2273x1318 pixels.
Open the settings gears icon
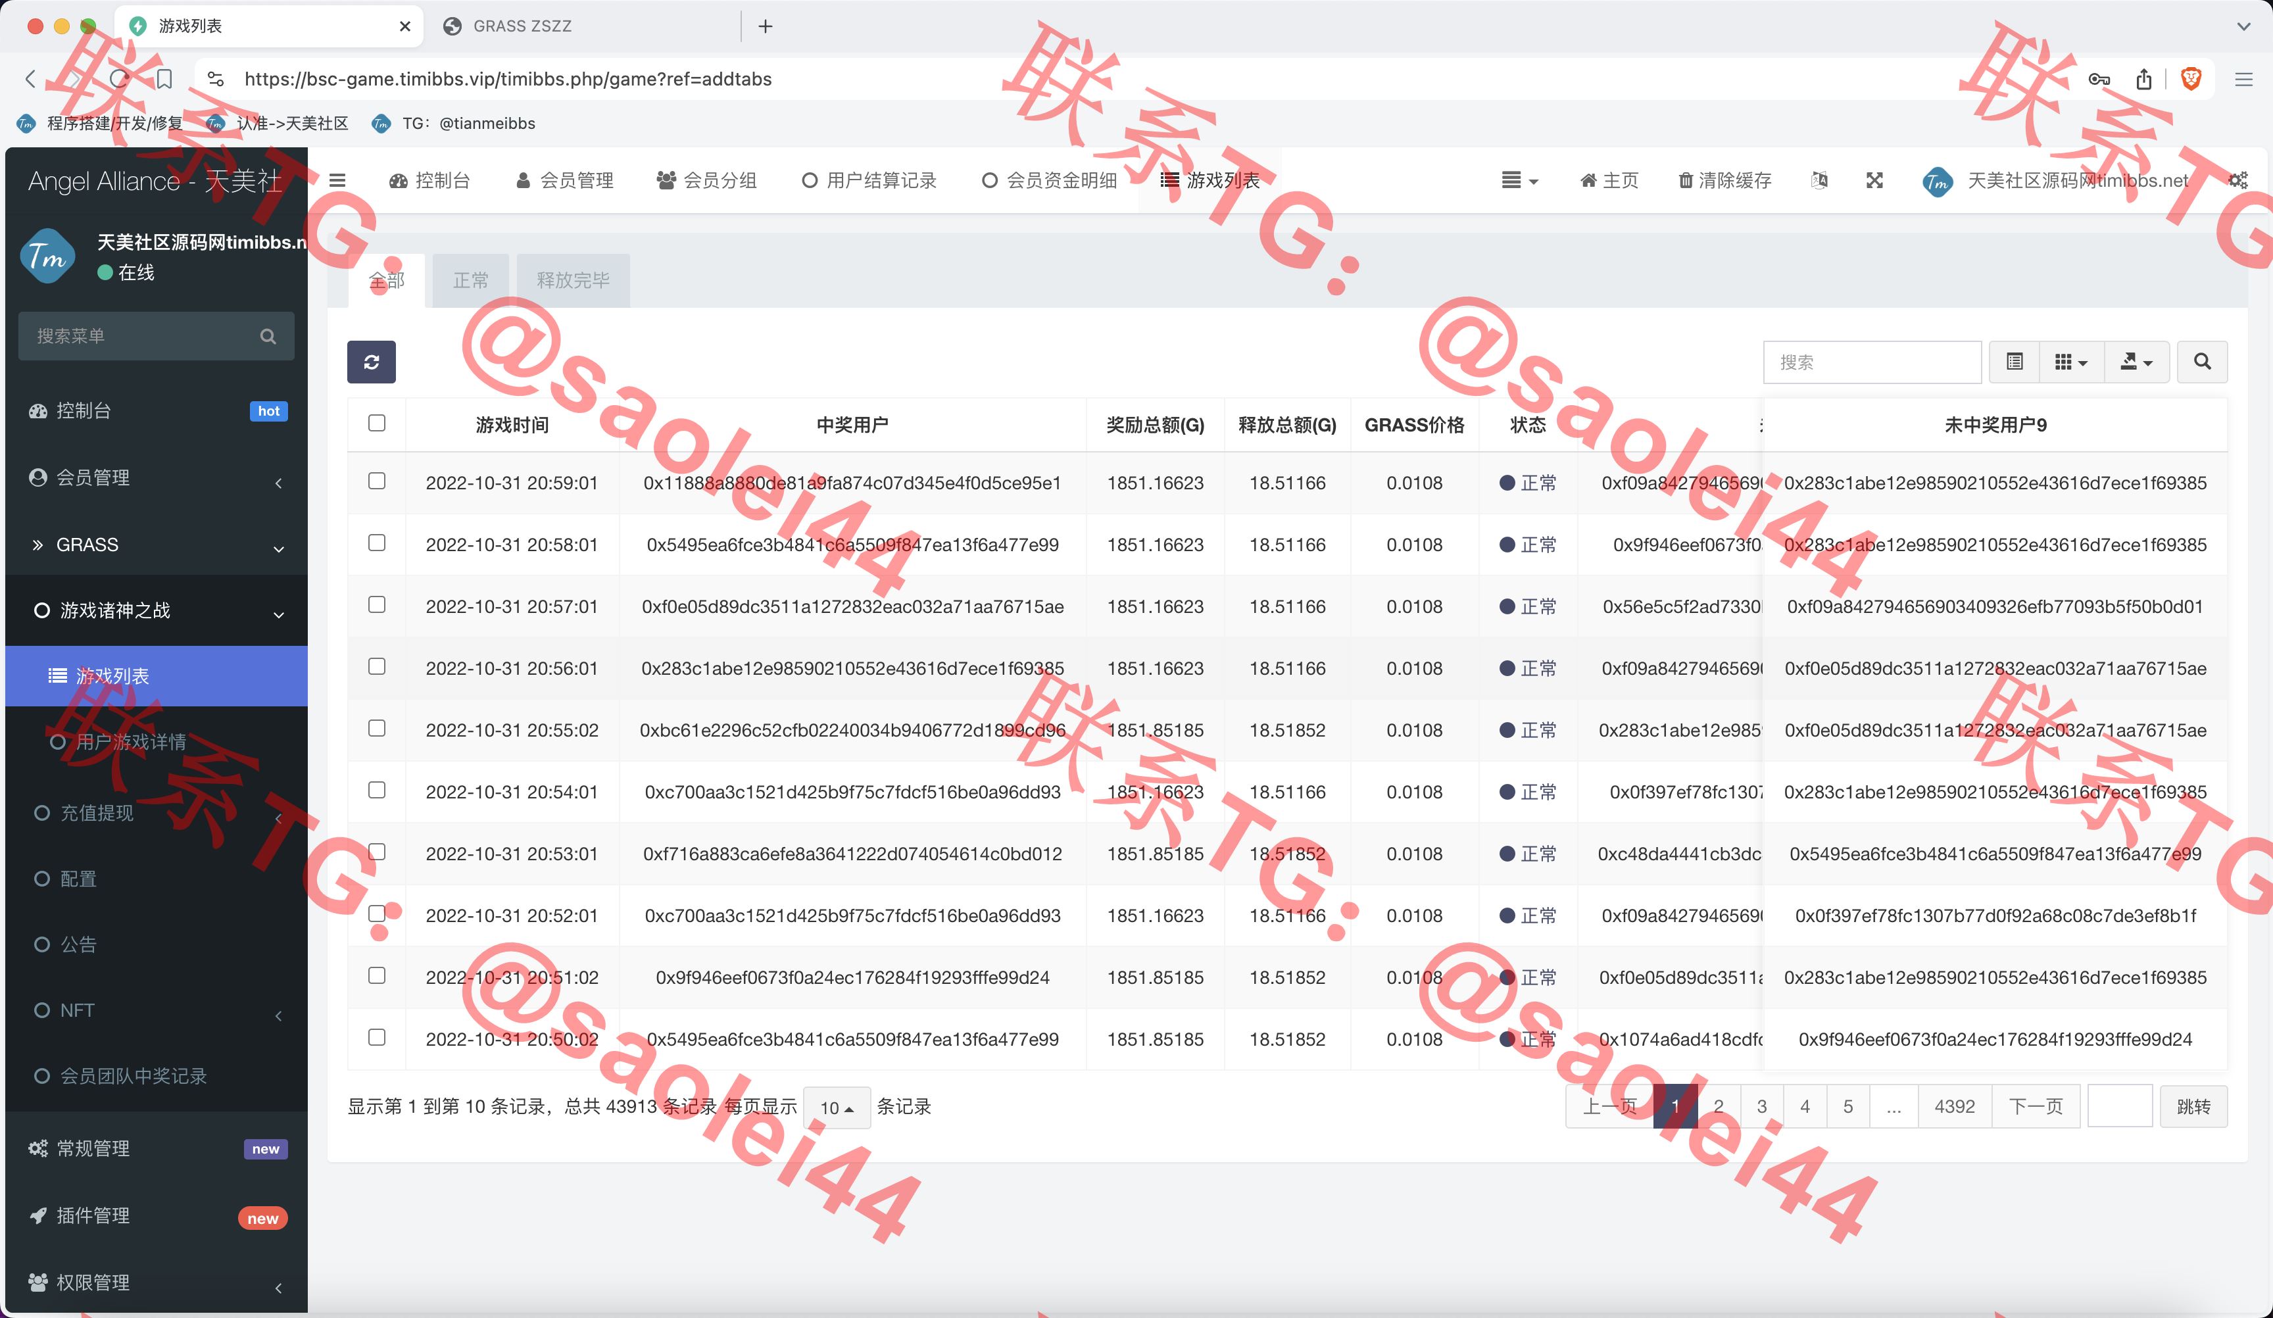2238,180
